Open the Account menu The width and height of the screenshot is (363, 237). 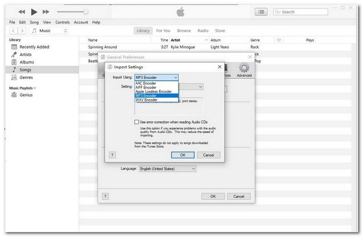coord(81,22)
